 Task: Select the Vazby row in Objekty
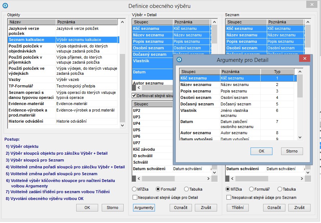63,79
